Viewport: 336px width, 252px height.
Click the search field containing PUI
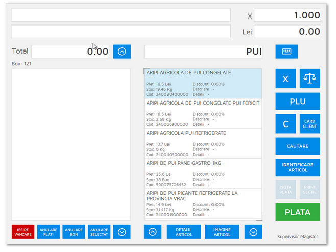click(203, 52)
